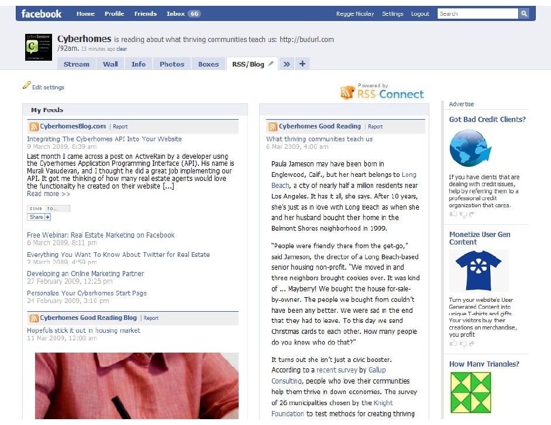551x425 pixels.
Task: Click the Advertise link
Action: tap(462, 104)
